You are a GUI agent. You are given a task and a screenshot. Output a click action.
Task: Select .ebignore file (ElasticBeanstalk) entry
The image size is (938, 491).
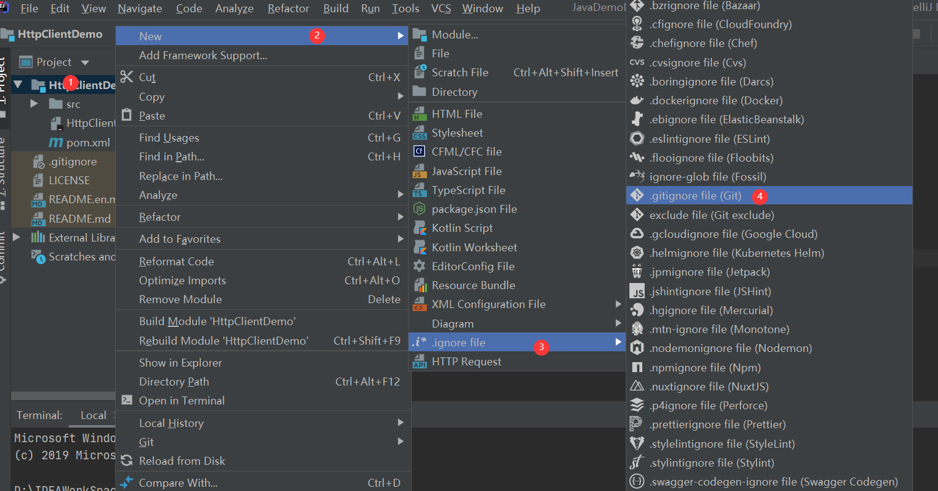point(769,120)
